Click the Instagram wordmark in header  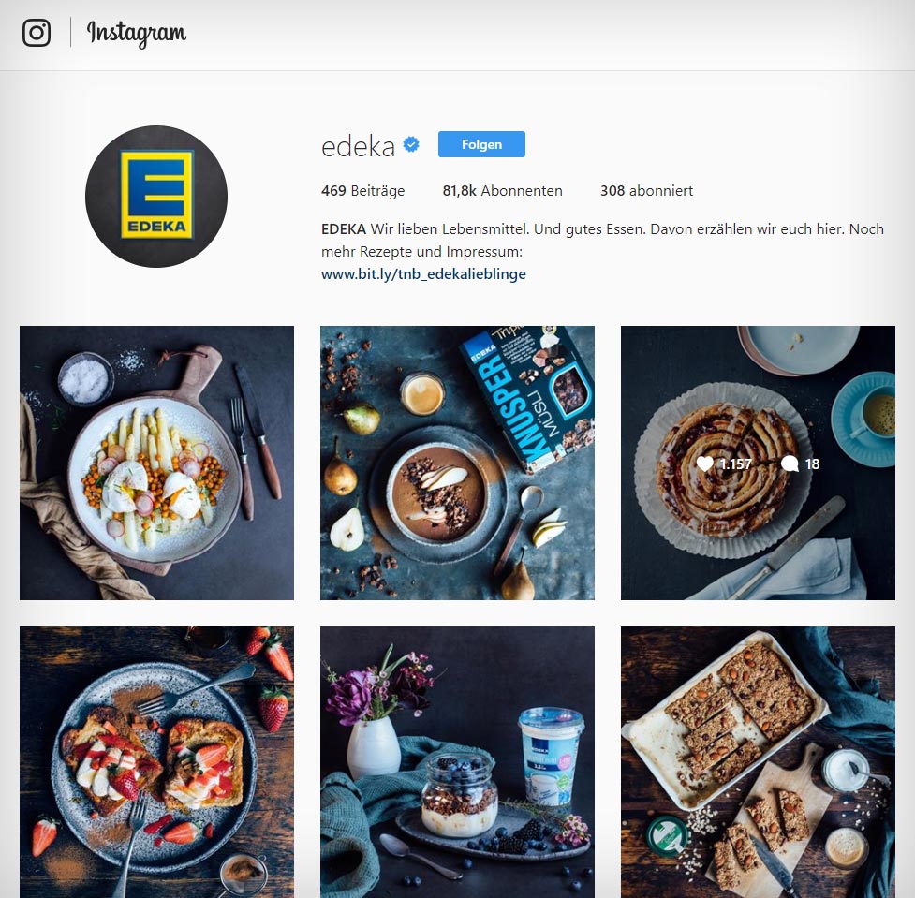point(137,34)
